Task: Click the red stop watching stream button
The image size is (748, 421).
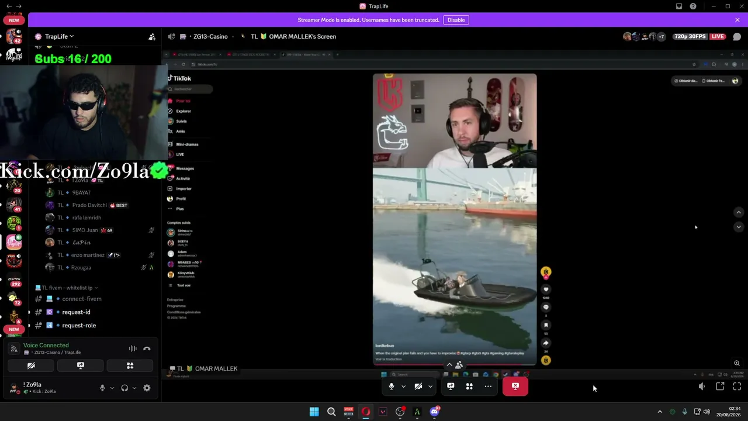Action: pyautogui.click(x=515, y=386)
